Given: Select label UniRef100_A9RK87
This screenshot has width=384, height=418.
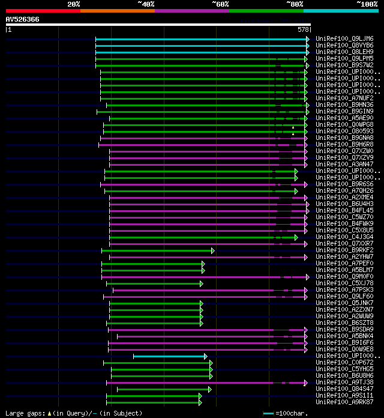Looking at the screenshot, I should [x=344, y=402].
